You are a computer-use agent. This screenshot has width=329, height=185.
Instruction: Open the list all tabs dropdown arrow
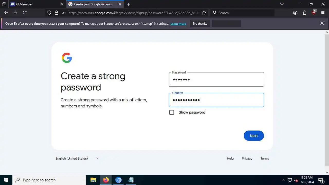tap(282, 4)
